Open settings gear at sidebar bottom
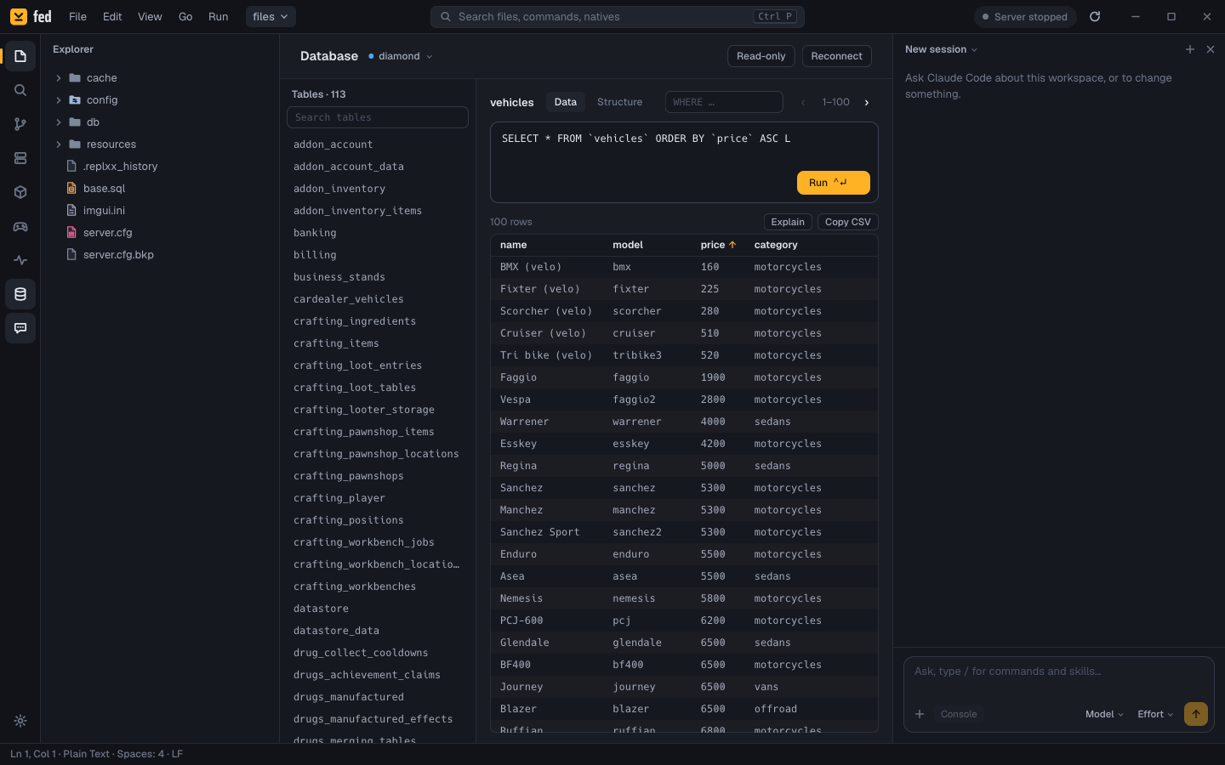Image resolution: width=1225 pixels, height=765 pixels. (20, 721)
